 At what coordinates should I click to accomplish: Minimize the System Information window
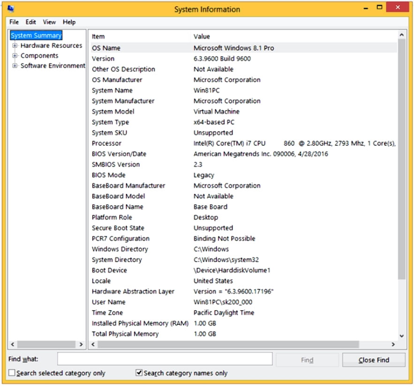366,8
